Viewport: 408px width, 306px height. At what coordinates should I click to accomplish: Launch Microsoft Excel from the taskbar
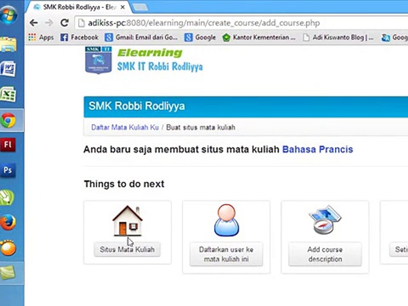click(8, 94)
